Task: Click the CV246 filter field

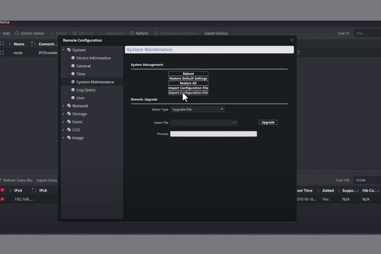Action: (x=367, y=180)
